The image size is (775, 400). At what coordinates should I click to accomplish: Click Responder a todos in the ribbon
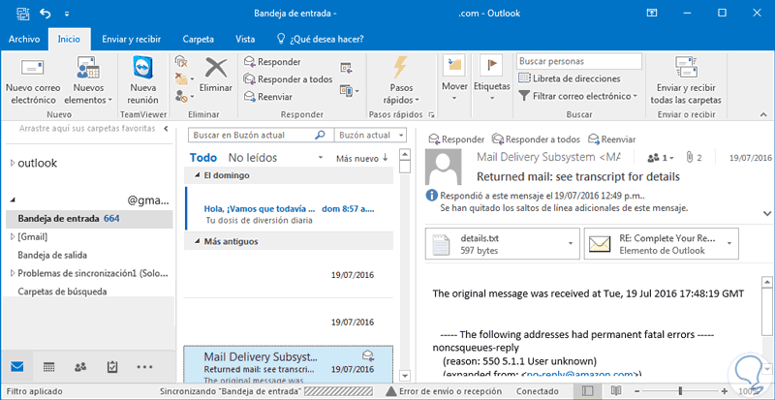coord(288,79)
